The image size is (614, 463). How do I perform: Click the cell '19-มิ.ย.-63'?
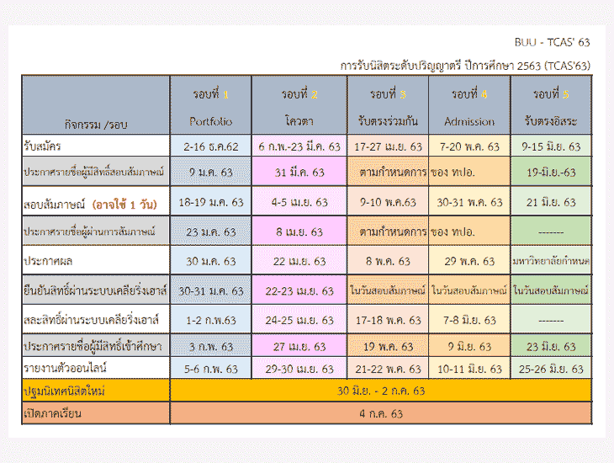coord(551,172)
